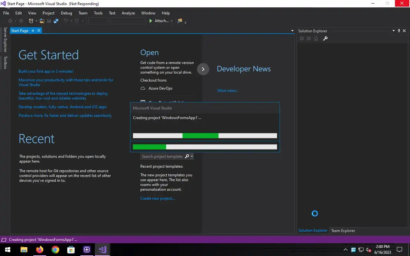
Task: Click 'Build your first app in 5 minutes!' link
Action: pyautogui.click(x=46, y=71)
